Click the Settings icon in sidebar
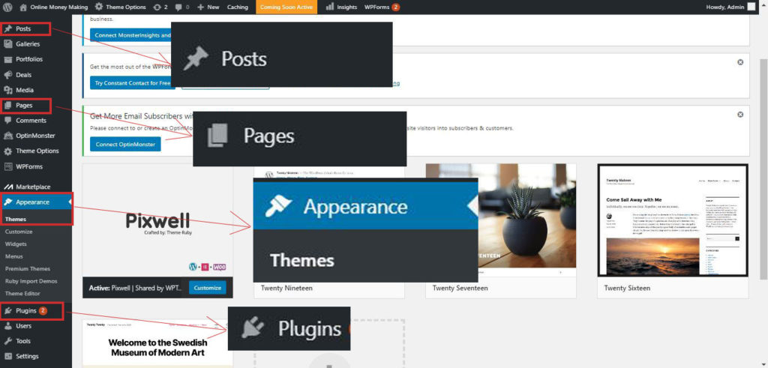 [x=8, y=356]
